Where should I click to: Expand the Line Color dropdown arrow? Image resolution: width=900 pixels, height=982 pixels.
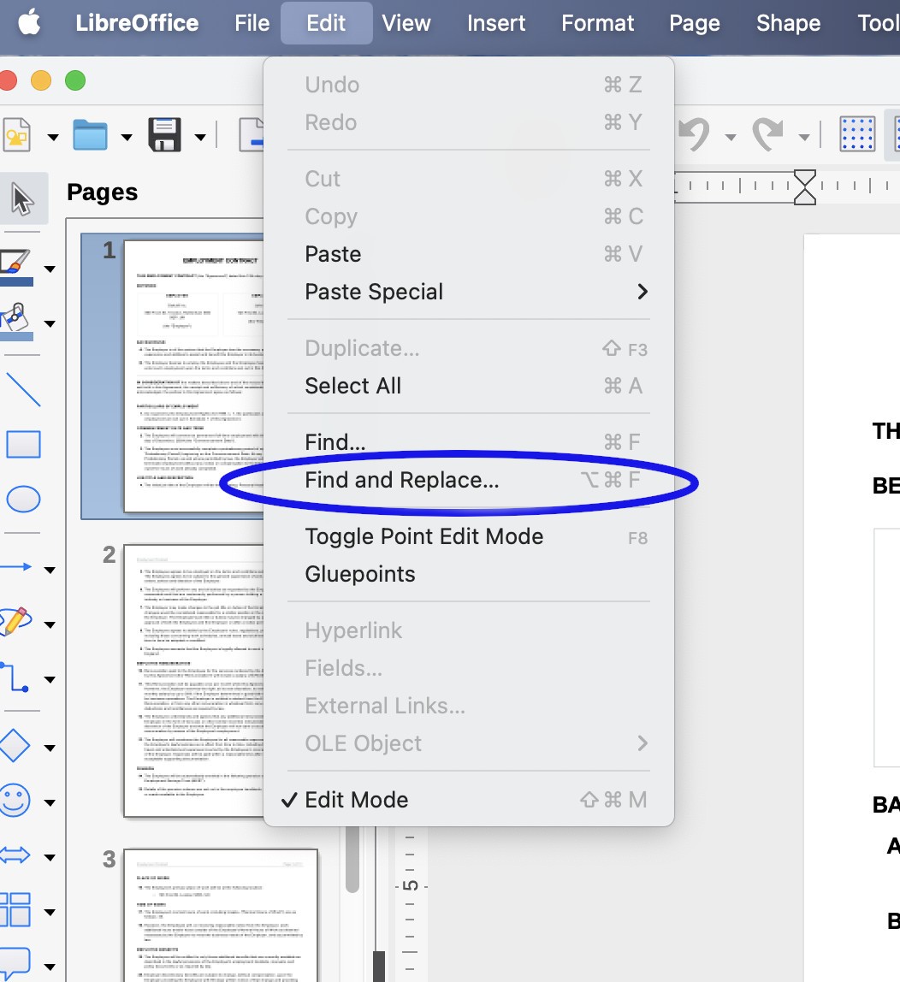pyautogui.click(x=50, y=269)
